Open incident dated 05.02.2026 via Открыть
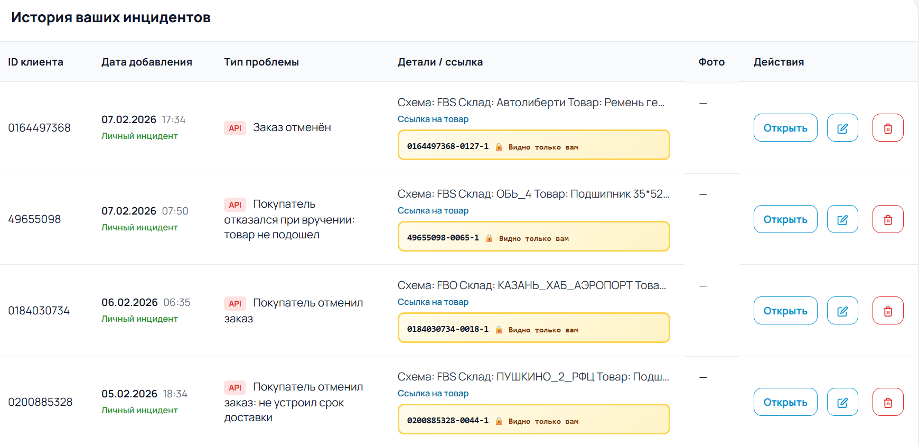Screen dimensions: 919x446 click(785, 402)
